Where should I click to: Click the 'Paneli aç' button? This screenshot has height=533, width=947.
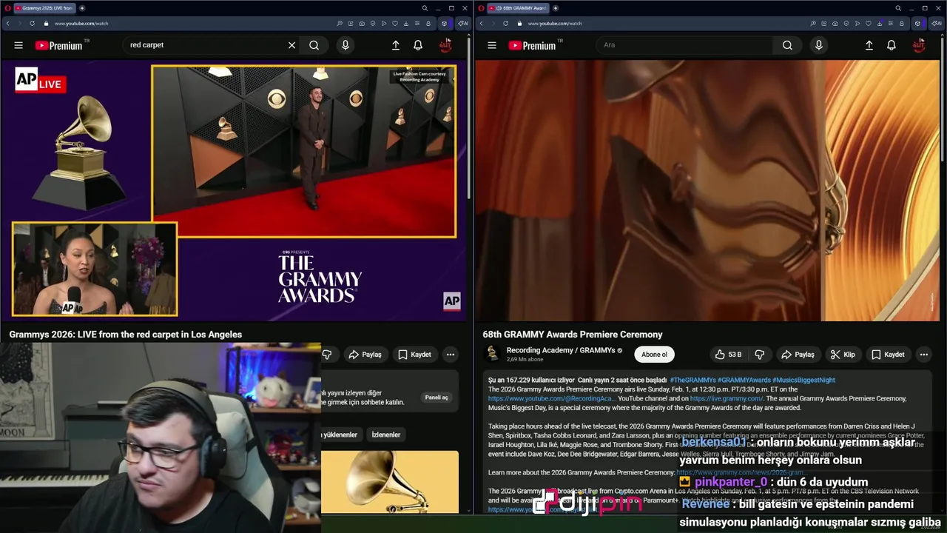[x=437, y=398]
